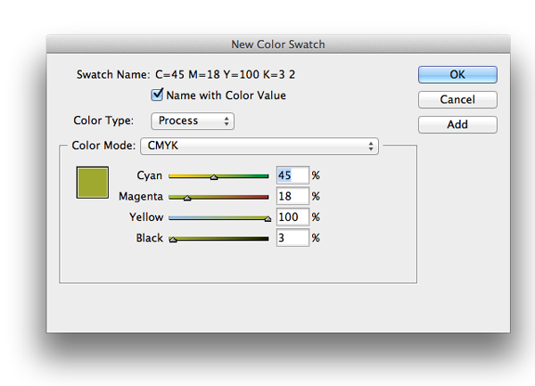This screenshot has height=386, width=535.
Task: Click the Magenta percentage field
Action: pos(292,196)
